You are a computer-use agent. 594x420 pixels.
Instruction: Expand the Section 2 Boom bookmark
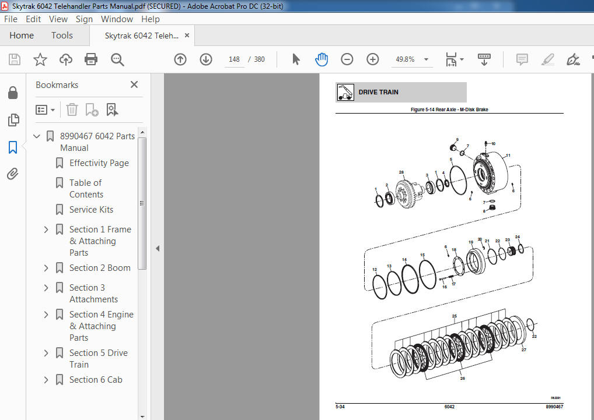[x=46, y=268]
